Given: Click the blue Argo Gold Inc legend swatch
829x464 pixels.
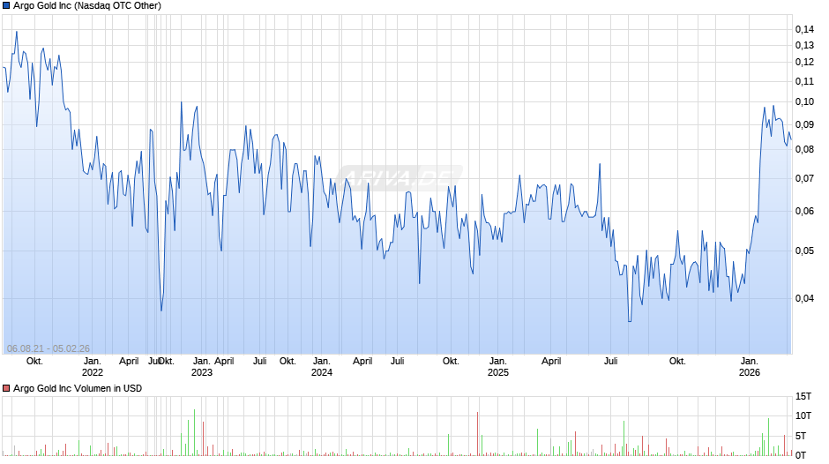Looking at the screenshot, I should (x=6, y=6).
